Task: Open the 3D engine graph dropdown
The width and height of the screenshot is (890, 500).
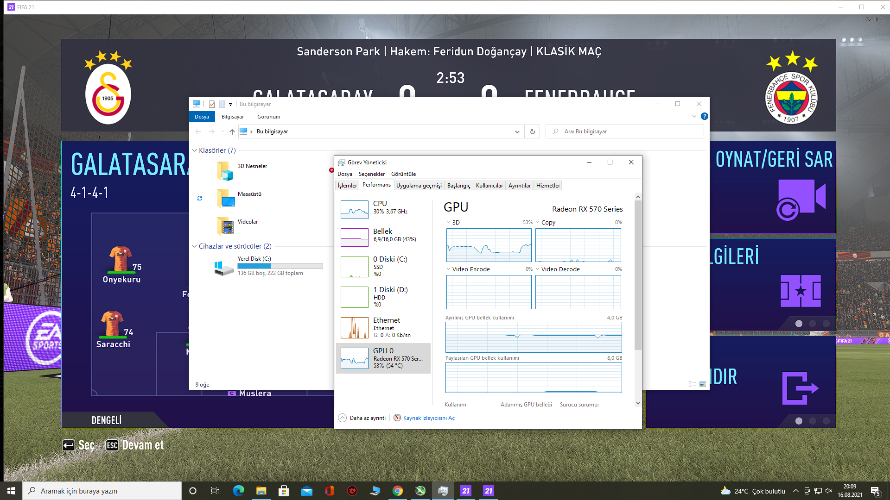Action: tap(449, 222)
